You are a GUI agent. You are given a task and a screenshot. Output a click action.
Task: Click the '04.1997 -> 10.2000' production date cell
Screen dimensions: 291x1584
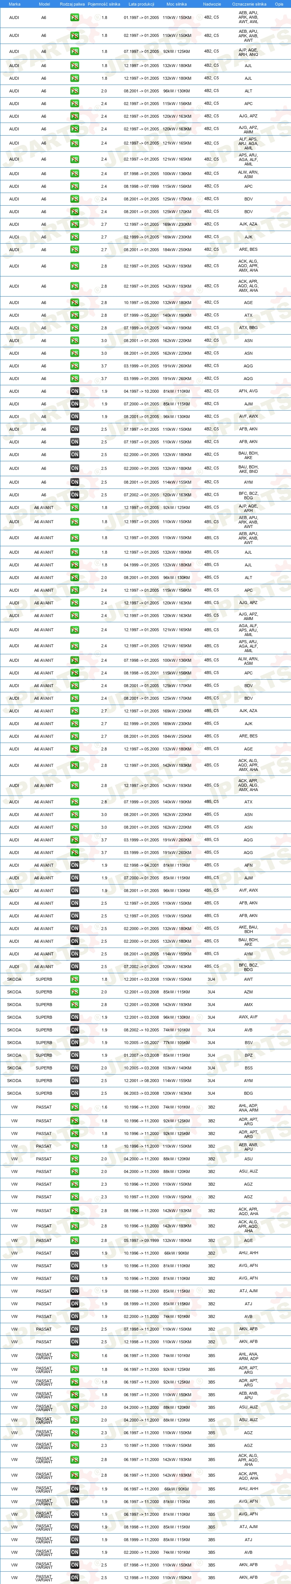coord(141,391)
